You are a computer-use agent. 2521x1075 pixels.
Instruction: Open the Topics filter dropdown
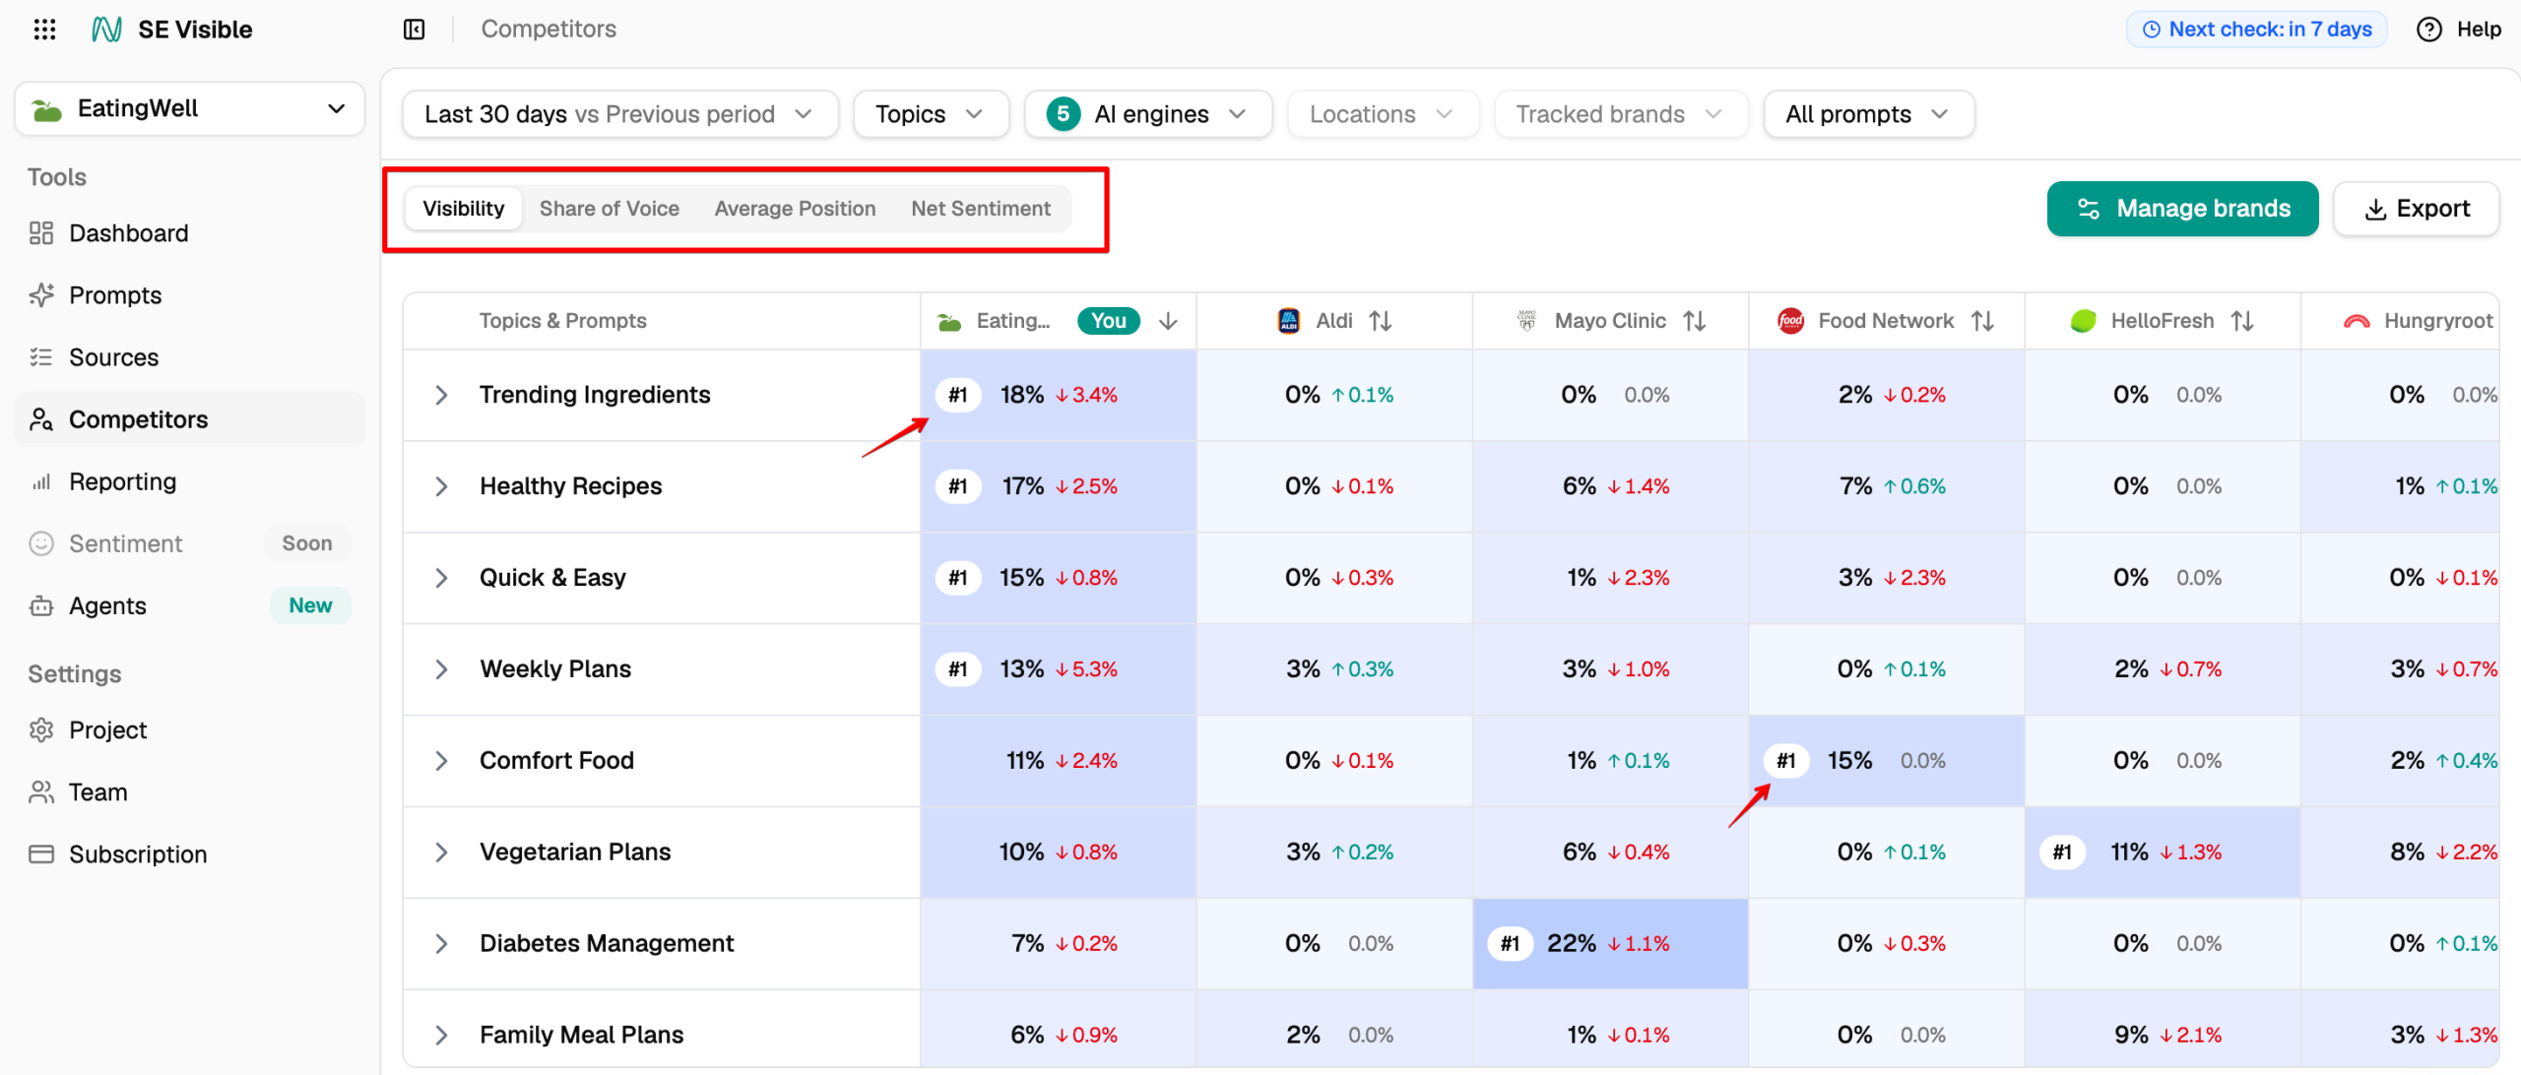(x=931, y=114)
